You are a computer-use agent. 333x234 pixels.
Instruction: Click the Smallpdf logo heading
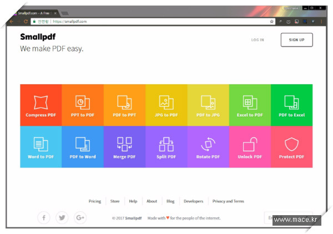coord(38,37)
